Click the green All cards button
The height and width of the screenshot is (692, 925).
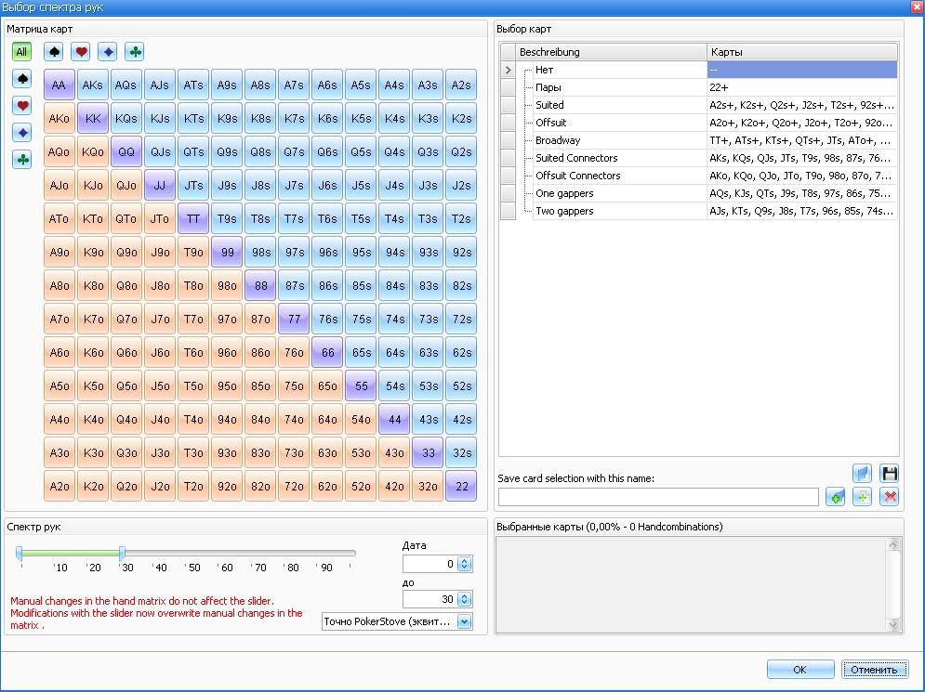click(21, 52)
